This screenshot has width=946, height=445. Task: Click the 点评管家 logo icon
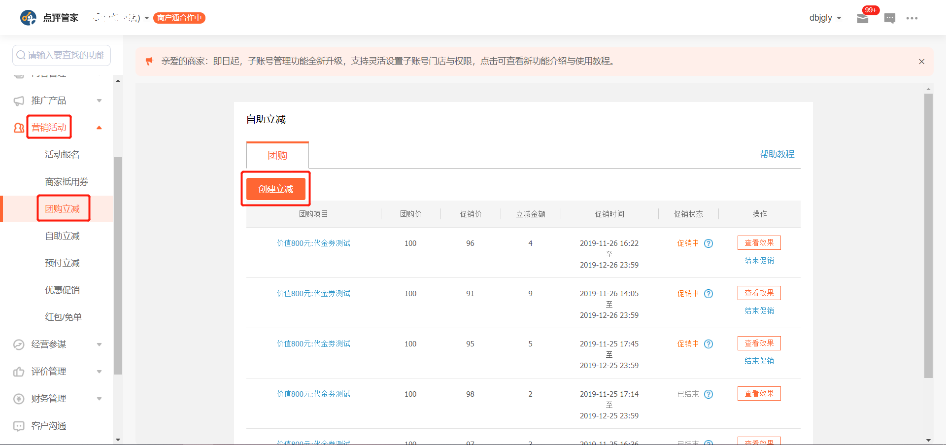coord(28,18)
